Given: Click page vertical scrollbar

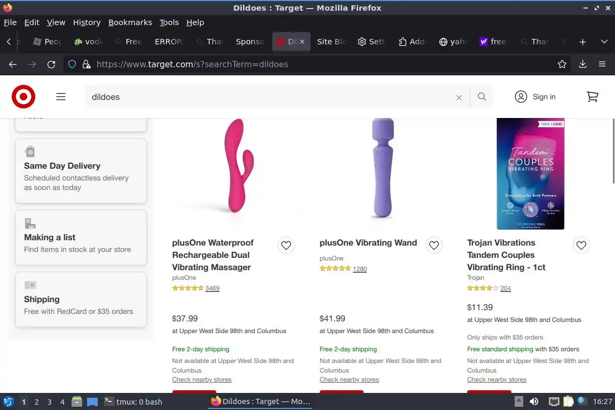Looking at the screenshot, I should pyautogui.click(x=613, y=151).
